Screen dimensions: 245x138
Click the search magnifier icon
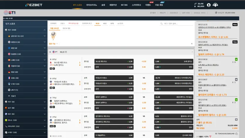click(161, 23)
